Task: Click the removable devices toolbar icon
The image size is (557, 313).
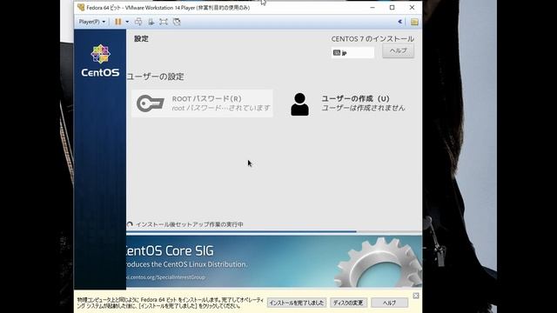Action: tap(151, 22)
